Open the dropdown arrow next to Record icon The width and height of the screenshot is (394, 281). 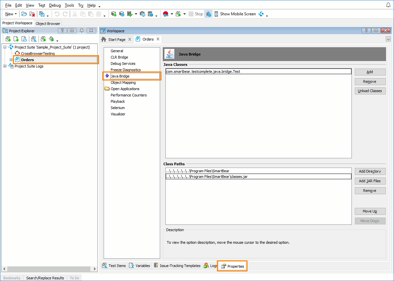click(x=172, y=14)
